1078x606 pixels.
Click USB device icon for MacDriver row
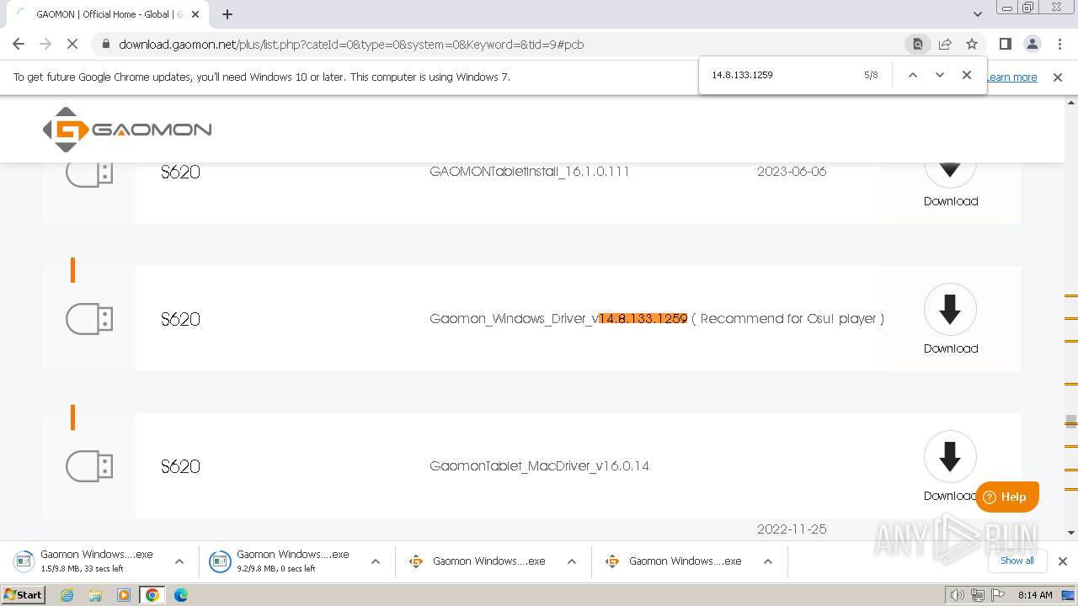point(89,466)
